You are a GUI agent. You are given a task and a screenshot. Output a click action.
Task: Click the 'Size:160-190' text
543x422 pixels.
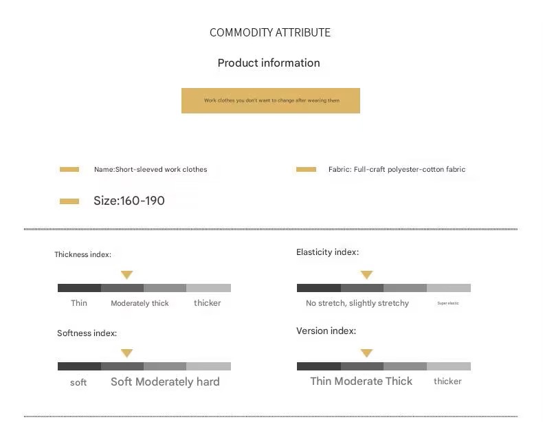[x=129, y=201]
